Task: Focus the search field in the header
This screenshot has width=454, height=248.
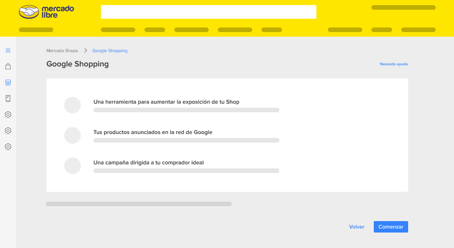Action: coord(209,12)
